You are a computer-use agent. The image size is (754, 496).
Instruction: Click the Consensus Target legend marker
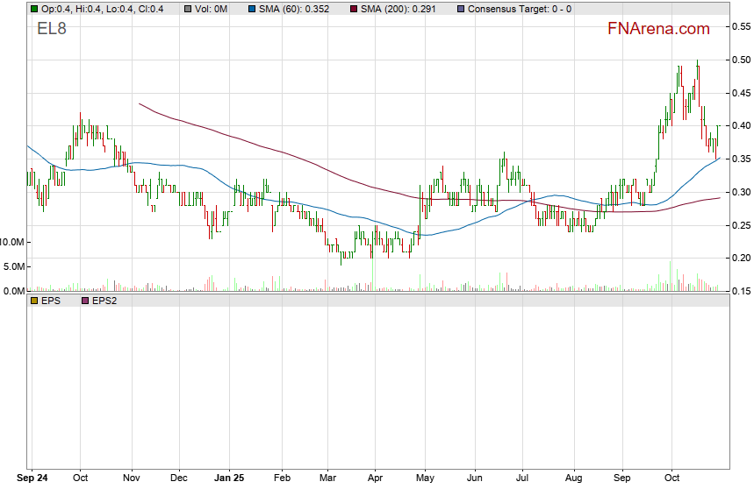click(x=460, y=9)
